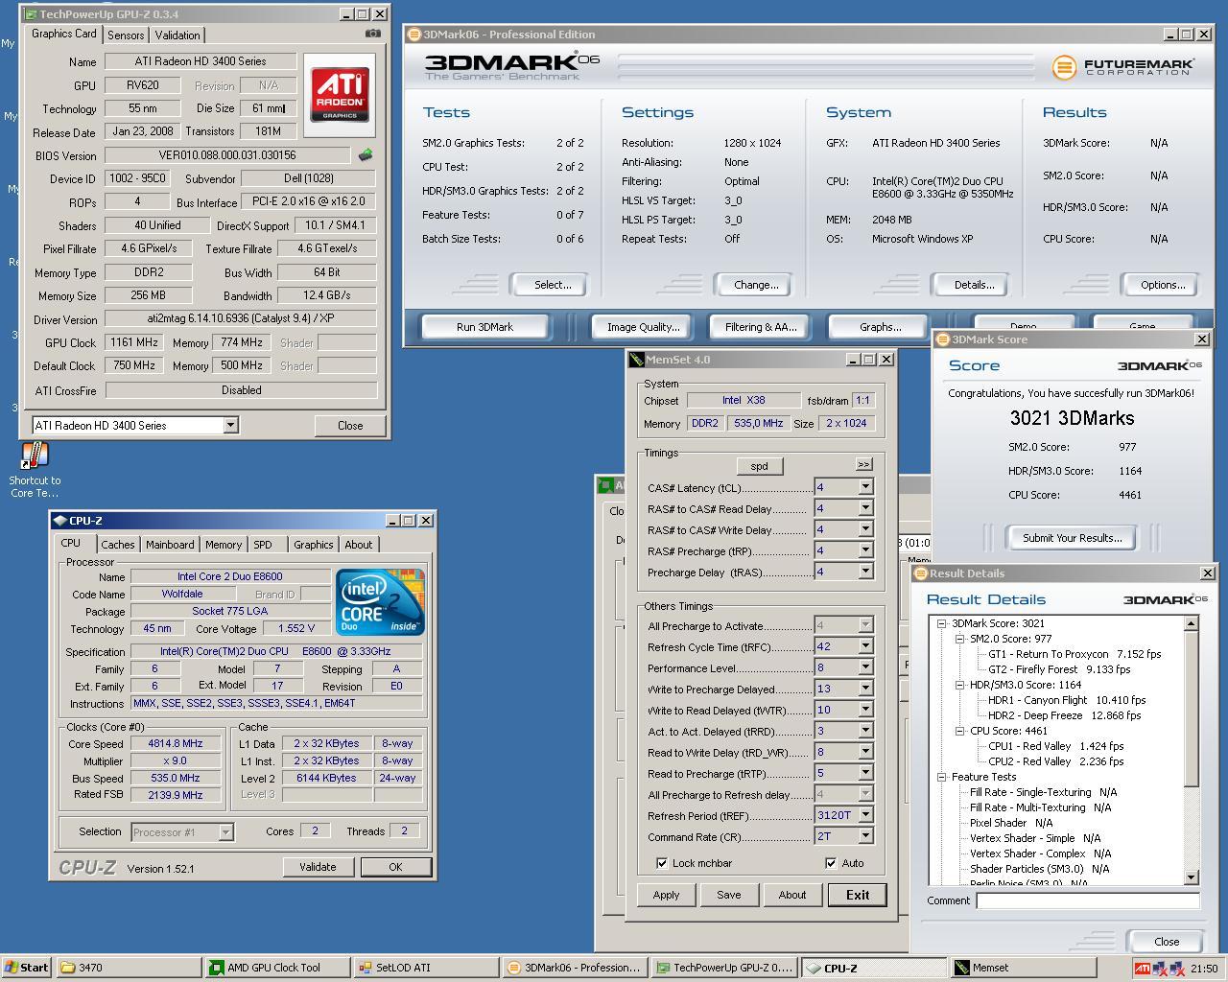
Task: Open the Caches tab in CPU-Z
Action: 118,544
